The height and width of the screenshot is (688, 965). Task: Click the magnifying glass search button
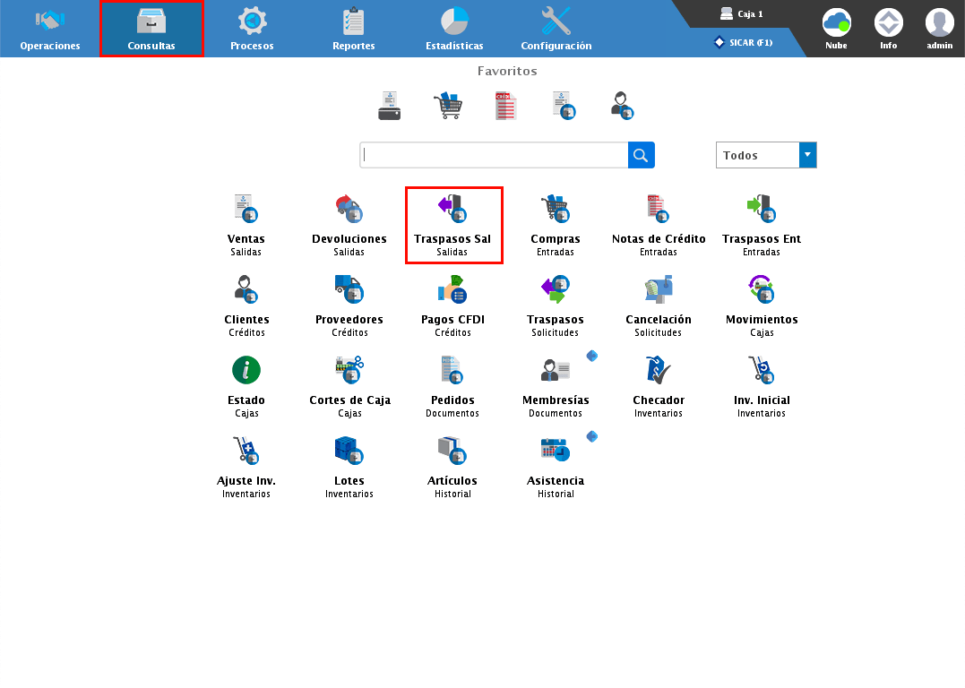coord(641,155)
